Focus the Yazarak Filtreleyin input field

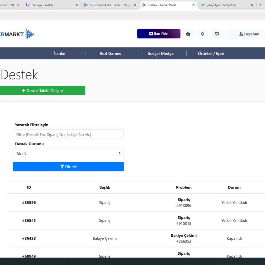[68, 134]
